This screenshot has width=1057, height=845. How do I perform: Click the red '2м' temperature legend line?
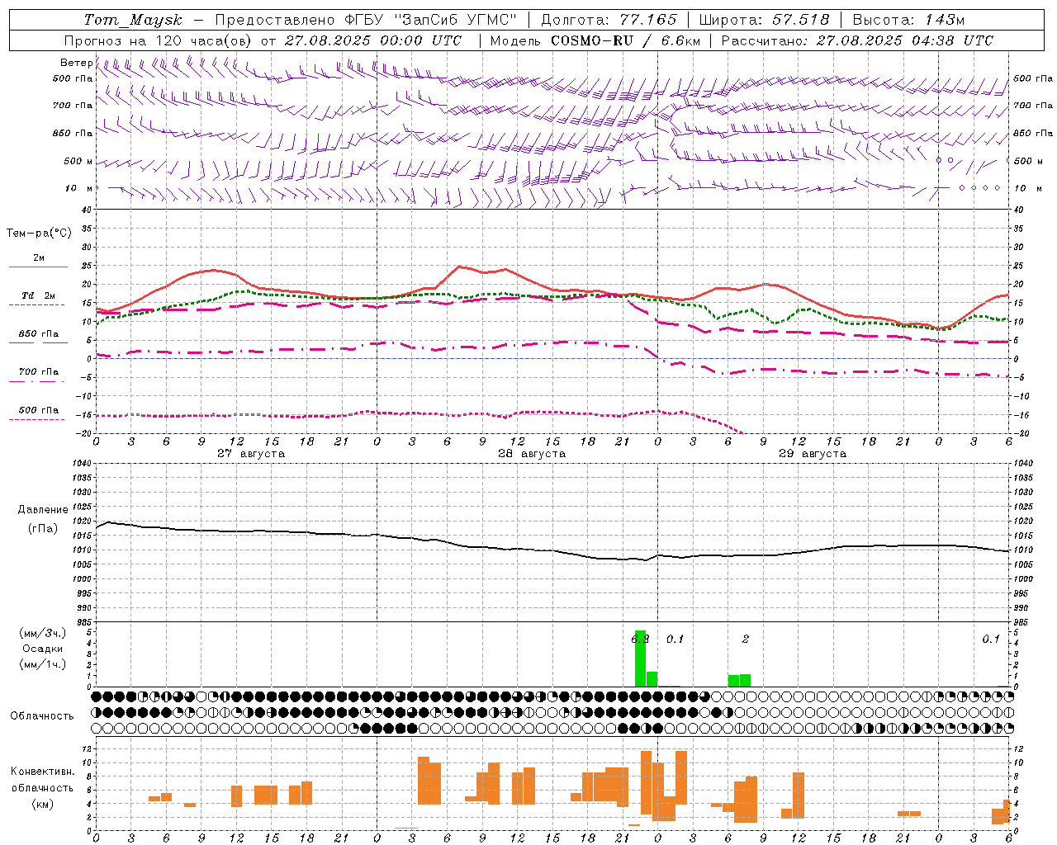pyautogui.click(x=38, y=267)
